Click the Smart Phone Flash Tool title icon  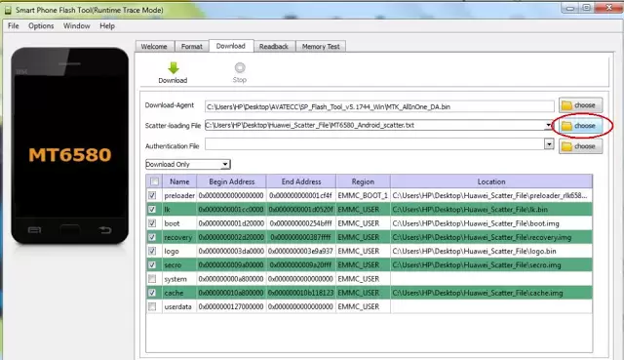8,11
